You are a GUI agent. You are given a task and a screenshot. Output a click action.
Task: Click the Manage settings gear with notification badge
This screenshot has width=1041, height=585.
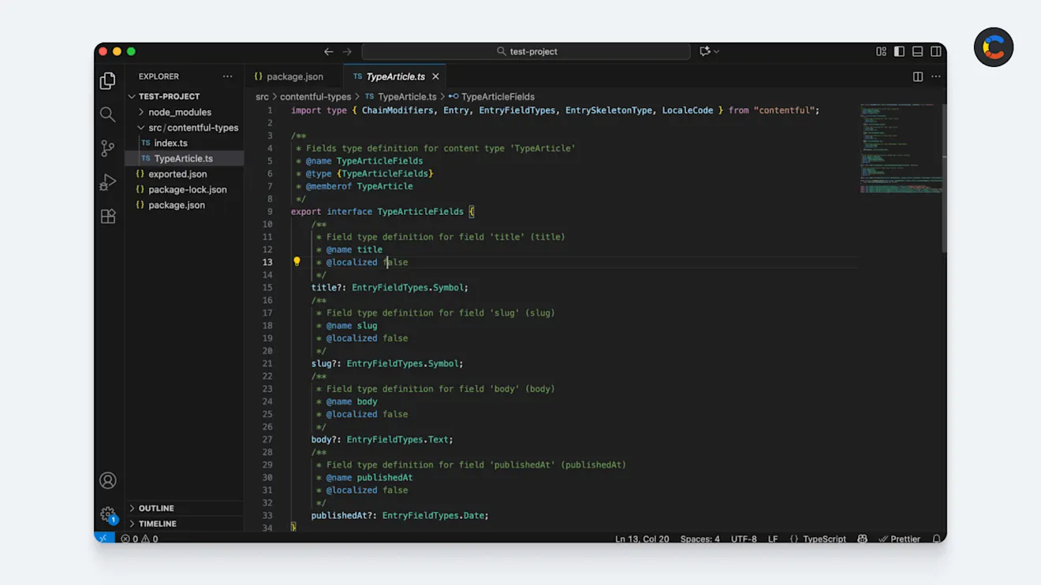tap(107, 514)
